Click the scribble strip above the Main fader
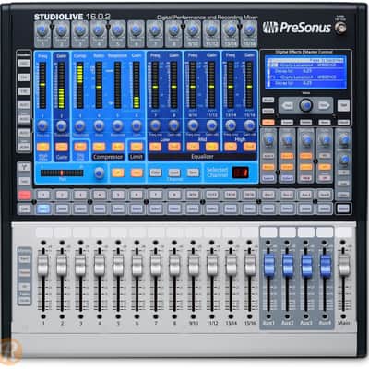Image resolution: width=369 pixels, height=369 pixels. click(344, 232)
